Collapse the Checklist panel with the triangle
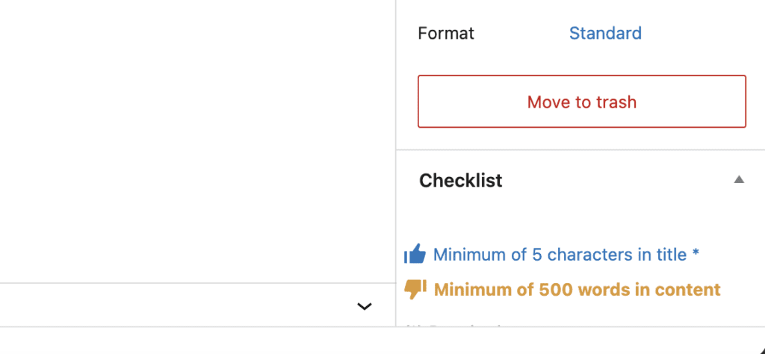Viewport: 765px width, 354px height. [739, 180]
